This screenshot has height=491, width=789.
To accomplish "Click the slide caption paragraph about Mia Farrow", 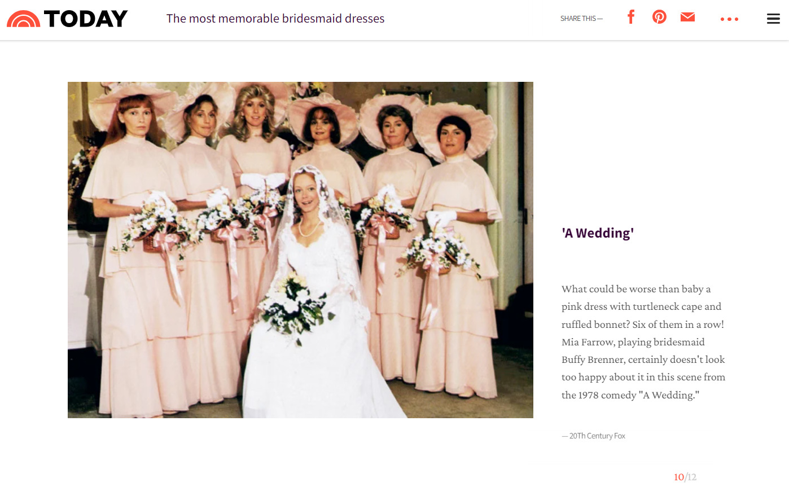I will coord(643,342).
